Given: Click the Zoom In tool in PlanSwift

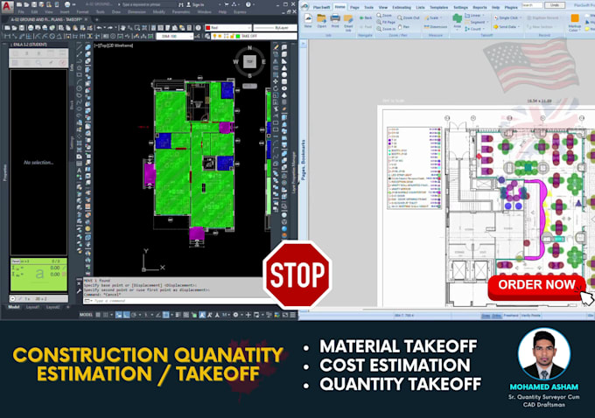Looking at the screenshot, I should tap(386, 29).
